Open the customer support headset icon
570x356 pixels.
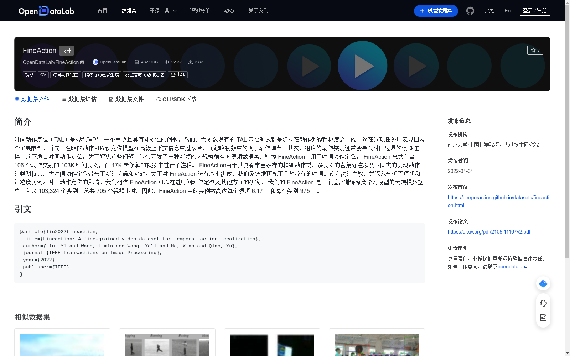click(x=543, y=303)
